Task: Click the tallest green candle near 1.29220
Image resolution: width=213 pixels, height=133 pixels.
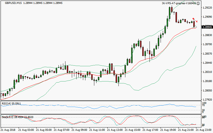Action: [x=170, y=13]
